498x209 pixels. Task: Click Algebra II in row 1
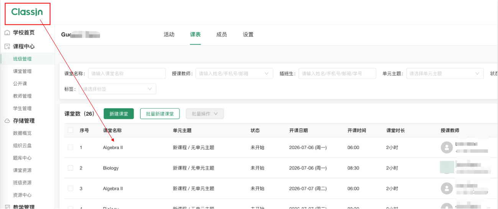tap(113, 147)
